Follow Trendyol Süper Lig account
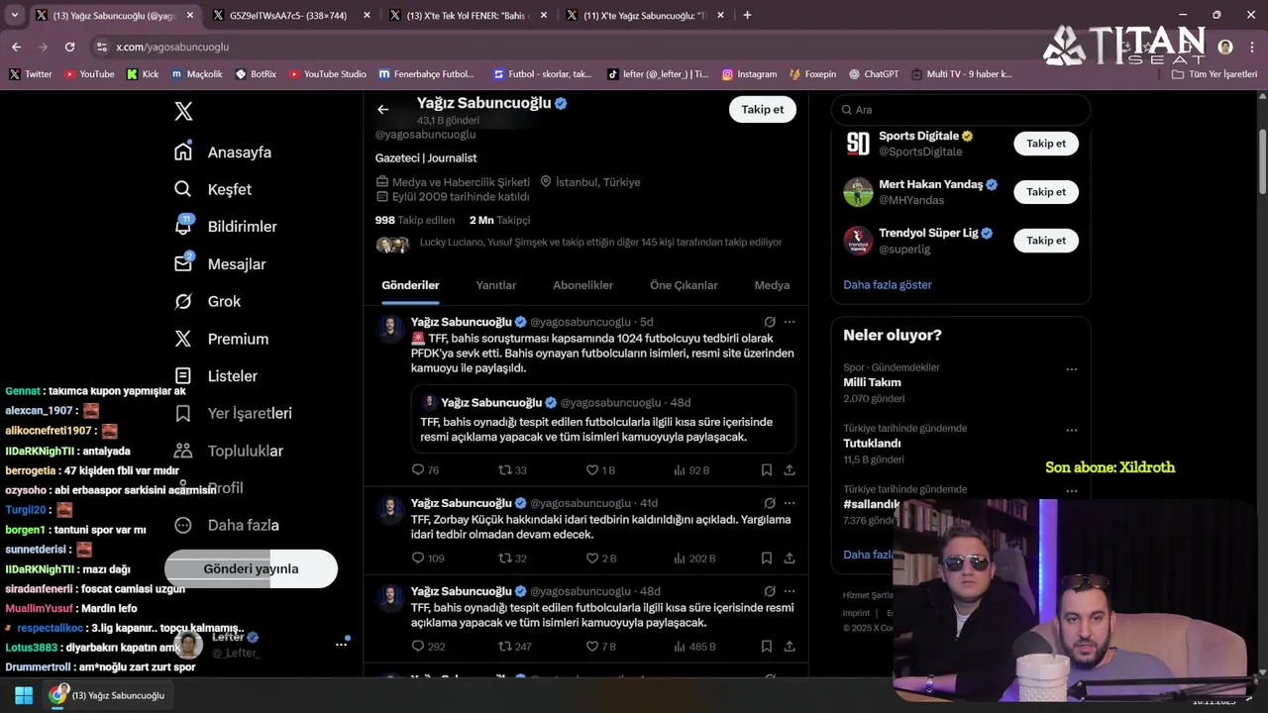1268x713 pixels. click(x=1046, y=241)
